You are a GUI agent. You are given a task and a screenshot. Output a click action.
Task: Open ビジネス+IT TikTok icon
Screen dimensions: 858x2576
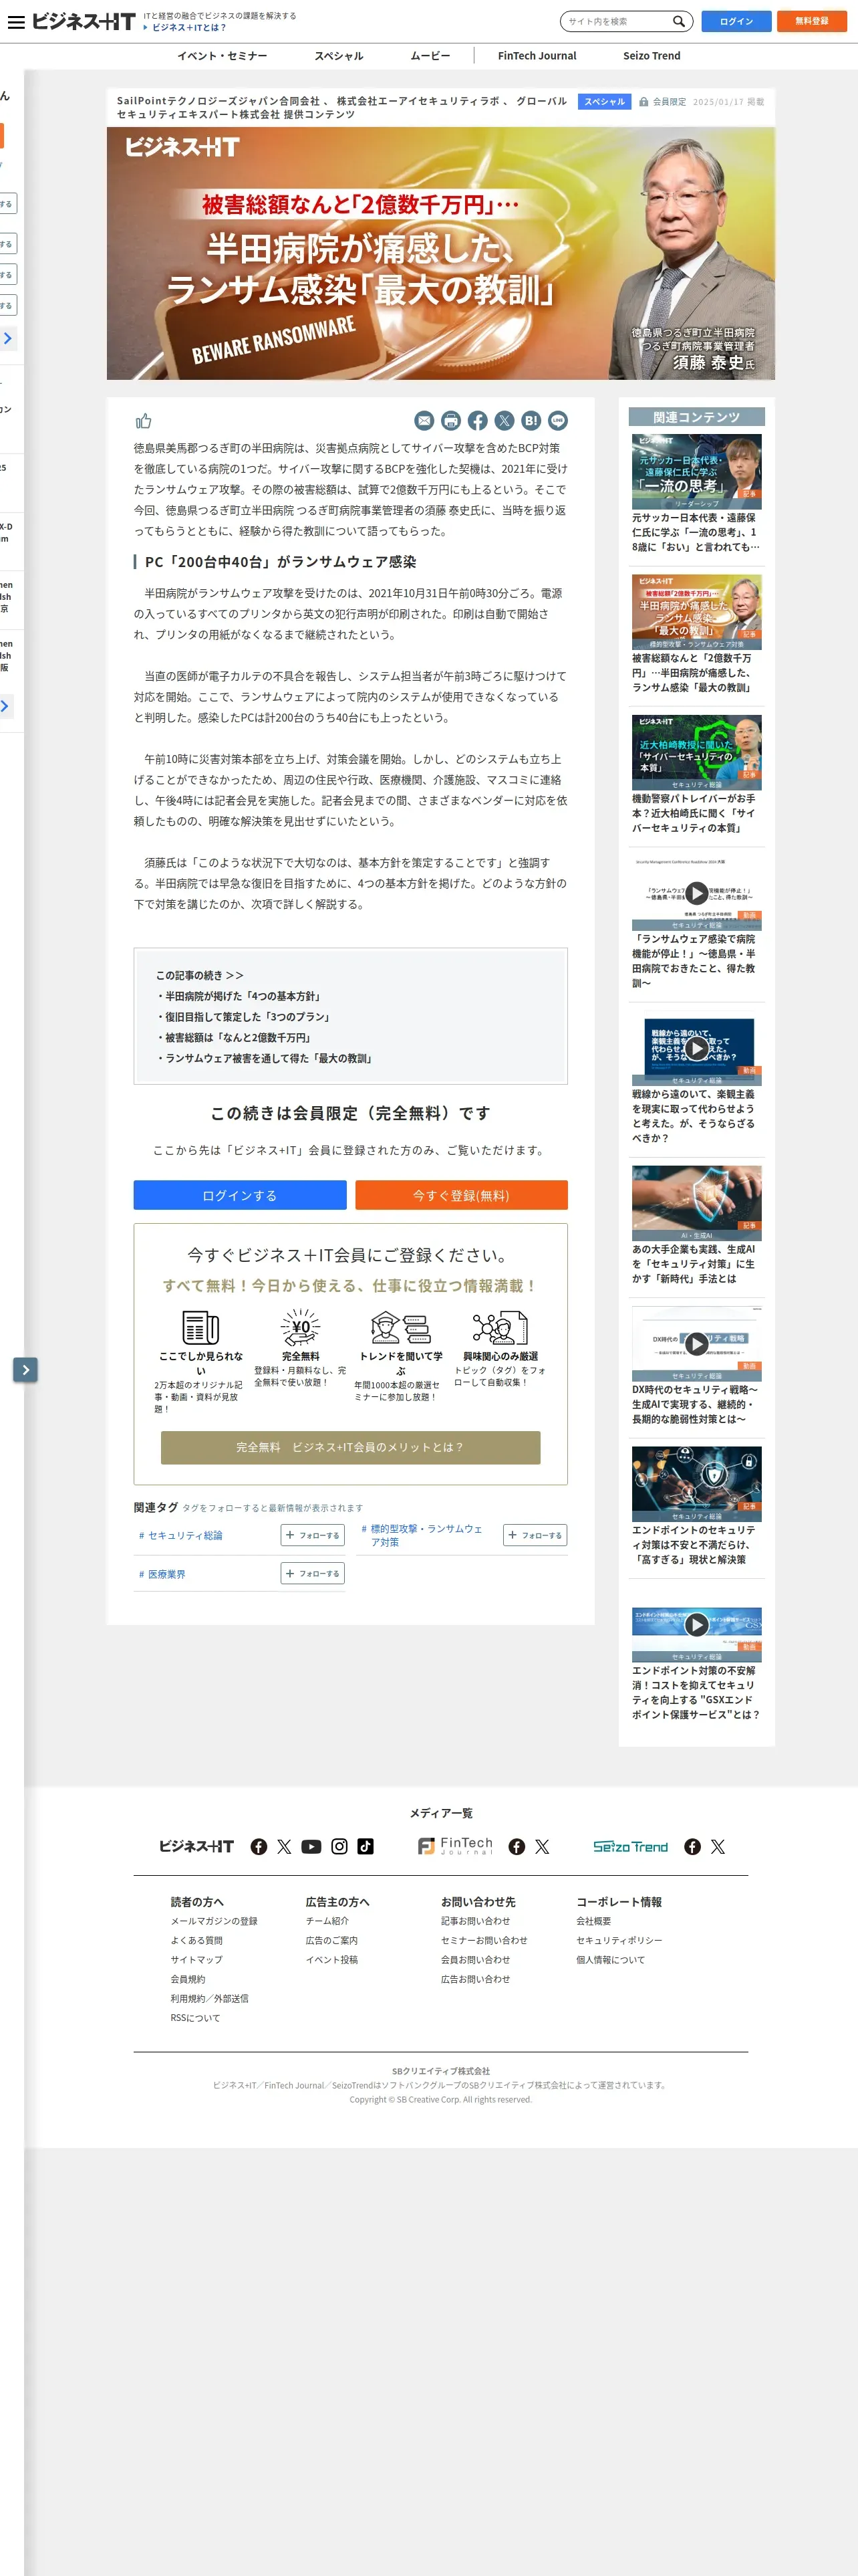(366, 1846)
